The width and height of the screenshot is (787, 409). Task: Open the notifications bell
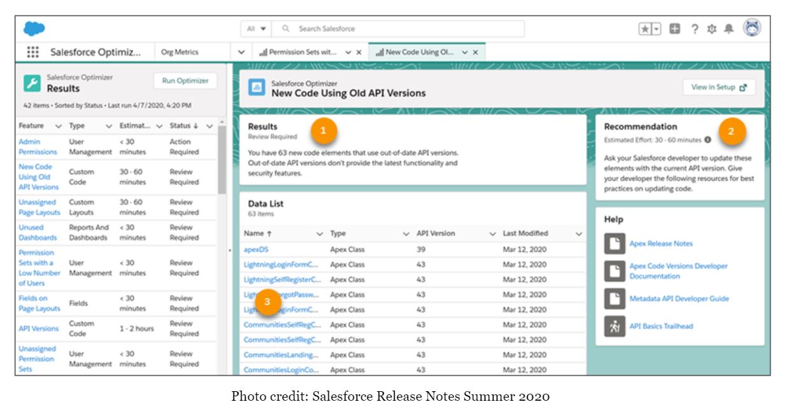pyautogui.click(x=729, y=29)
